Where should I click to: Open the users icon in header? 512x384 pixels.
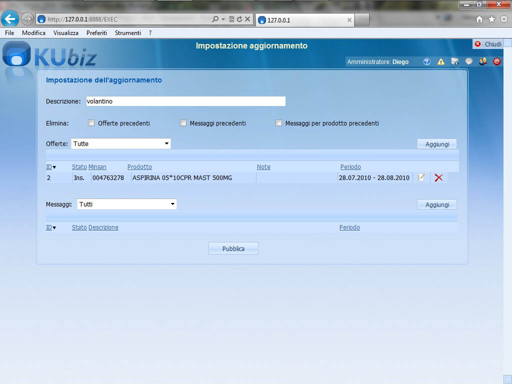tap(482, 62)
